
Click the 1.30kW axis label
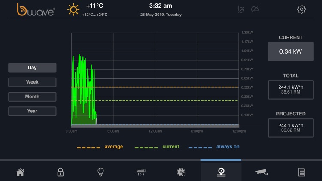(247, 33)
